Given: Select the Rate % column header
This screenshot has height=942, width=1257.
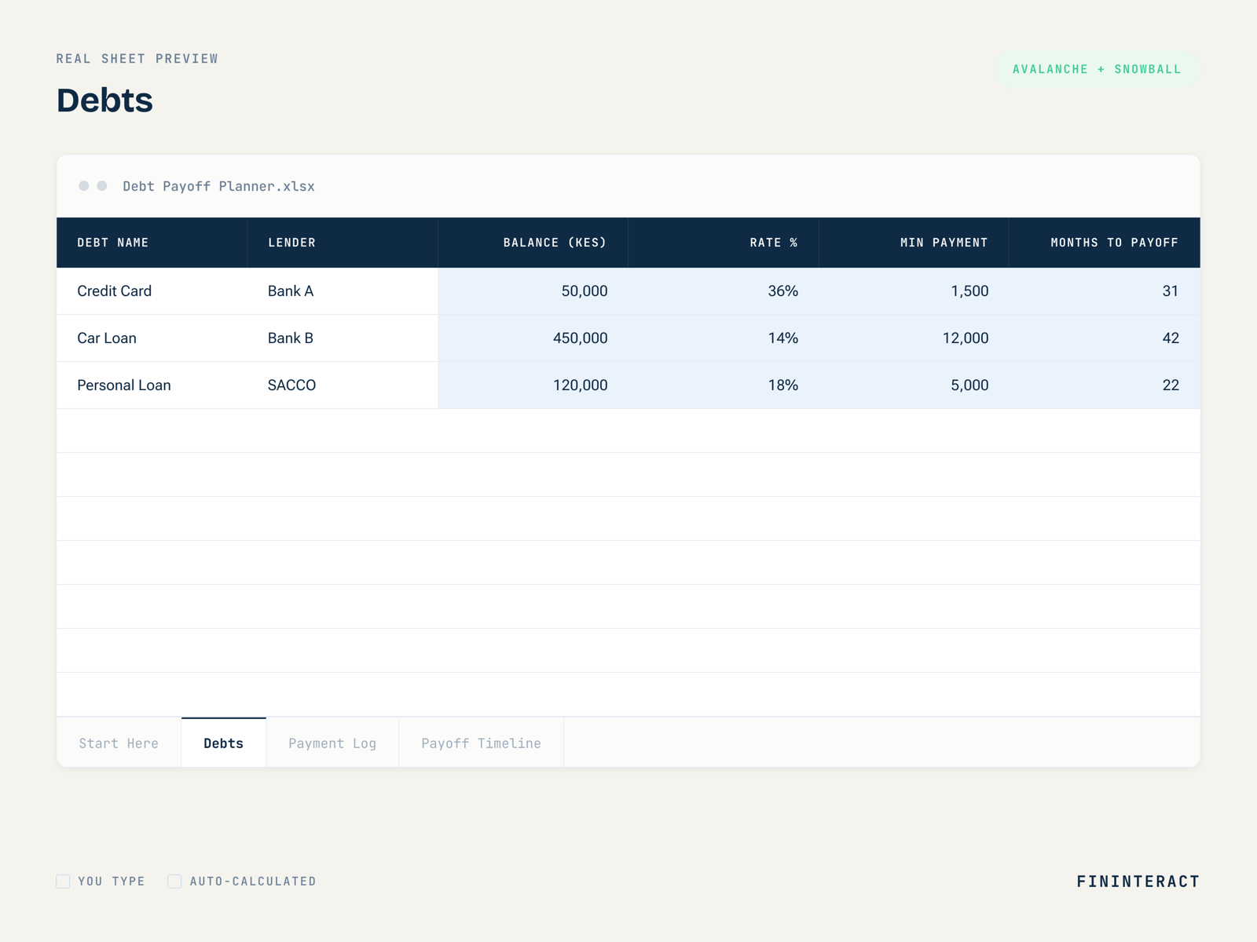Looking at the screenshot, I should 724,243.
